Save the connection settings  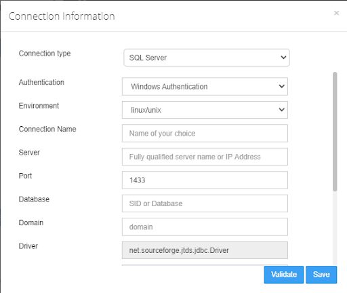click(321, 275)
